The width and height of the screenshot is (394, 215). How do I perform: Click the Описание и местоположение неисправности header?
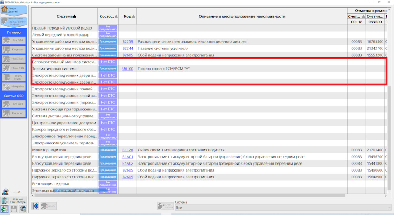click(x=242, y=16)
